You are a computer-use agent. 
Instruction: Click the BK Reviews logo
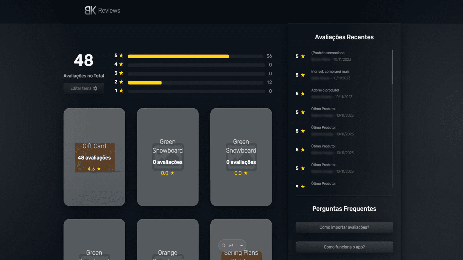pyautogui.click(x=102, y=10)
